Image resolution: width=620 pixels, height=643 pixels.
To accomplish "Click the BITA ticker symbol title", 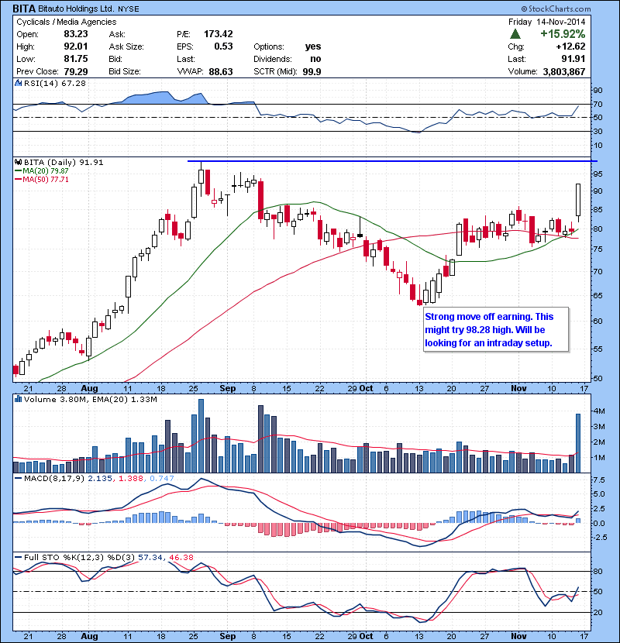I will [24, 9].
